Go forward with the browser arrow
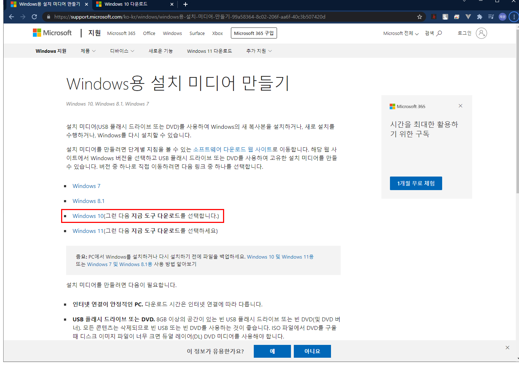 click(x=23, y=17)
